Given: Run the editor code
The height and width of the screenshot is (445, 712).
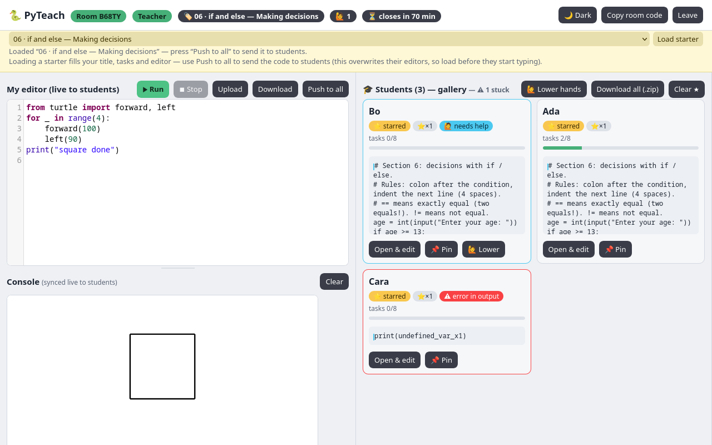Looking at the screenshot, I should pyautogui.click(x=153, y=89).
